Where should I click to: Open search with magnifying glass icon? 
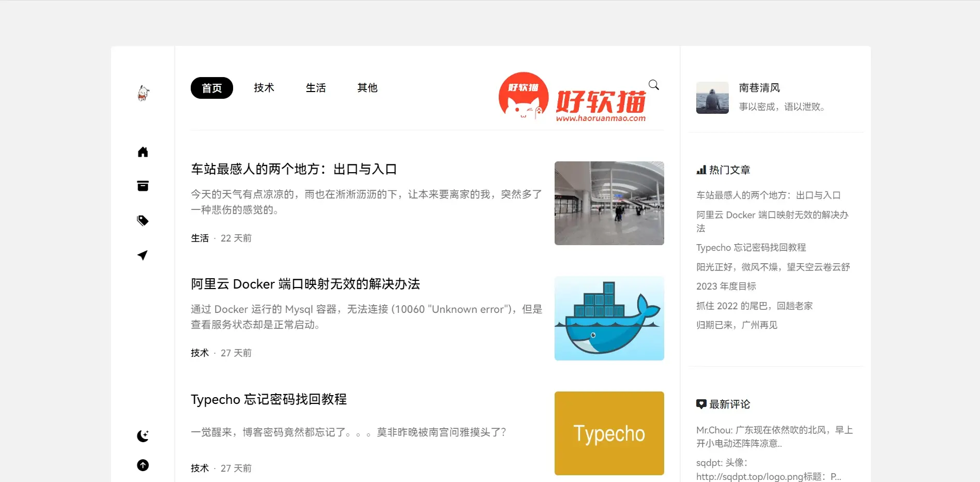653,85
